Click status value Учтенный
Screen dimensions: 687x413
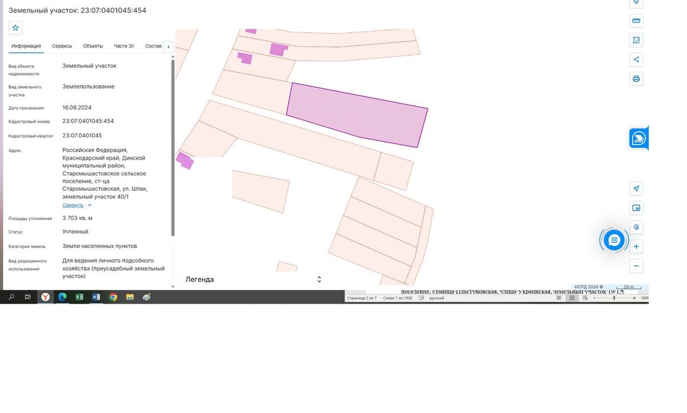(76, 231)
